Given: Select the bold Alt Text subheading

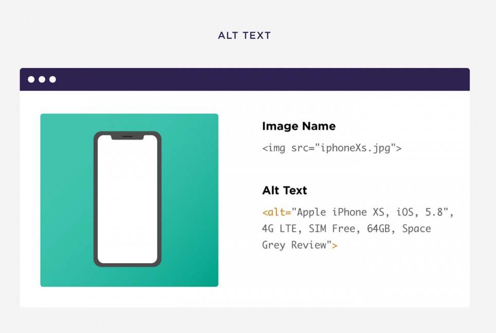Looking at the screenshot, I should tap(284, 190).
